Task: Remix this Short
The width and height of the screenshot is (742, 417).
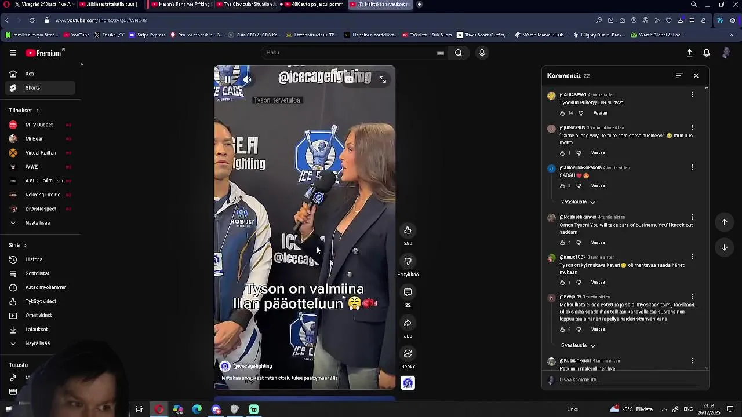Action: tap(408, 353)
